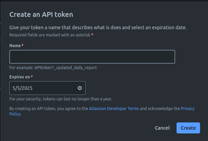Click the word Policy ending the agreement
The image size is (208, 141).
coord(15,114)
